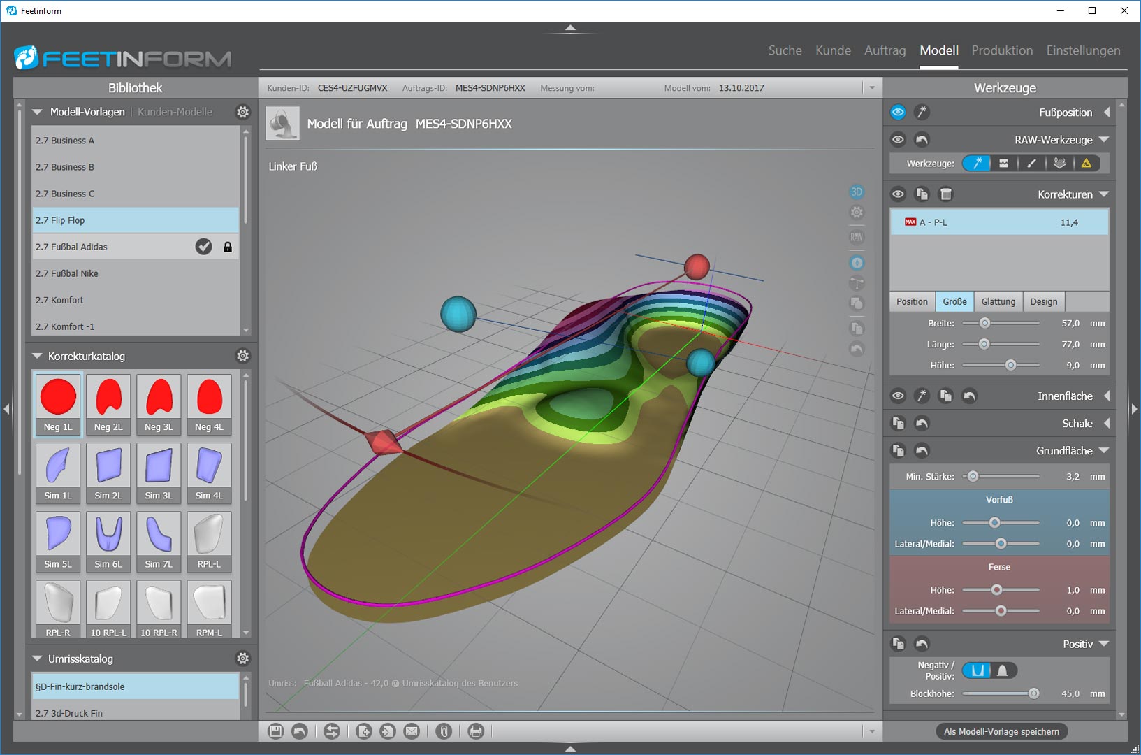Hide Korrekturen using the eye icon
The width and height of the screenshot is (1141, 755).
(x=898, y=194)
